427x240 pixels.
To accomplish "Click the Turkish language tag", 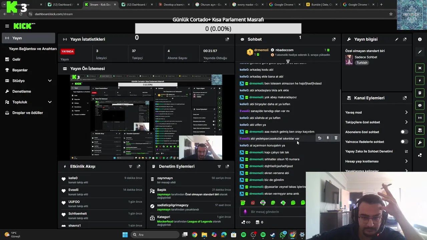I will (362, 63).
